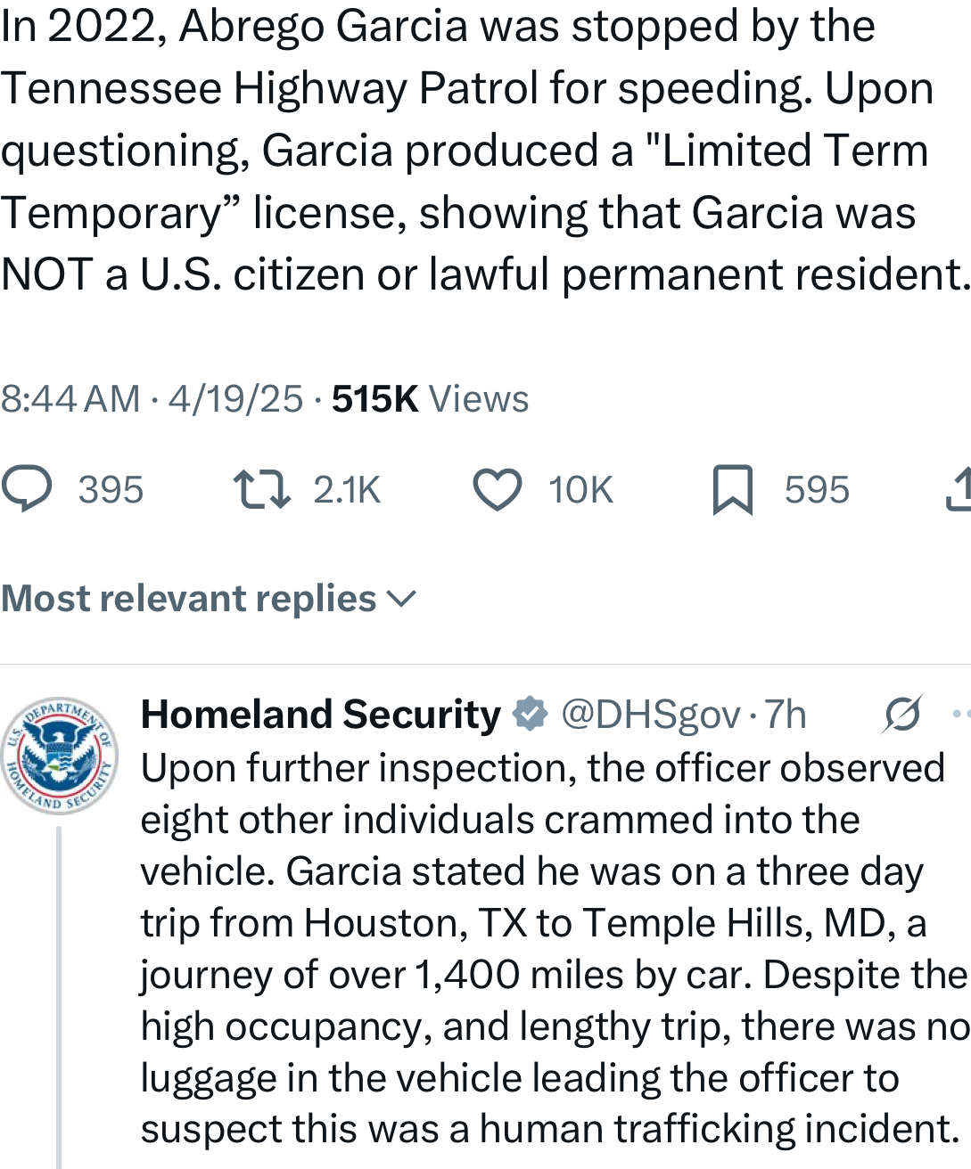Tap the 8:44 AM timestamp

point(70,399)
